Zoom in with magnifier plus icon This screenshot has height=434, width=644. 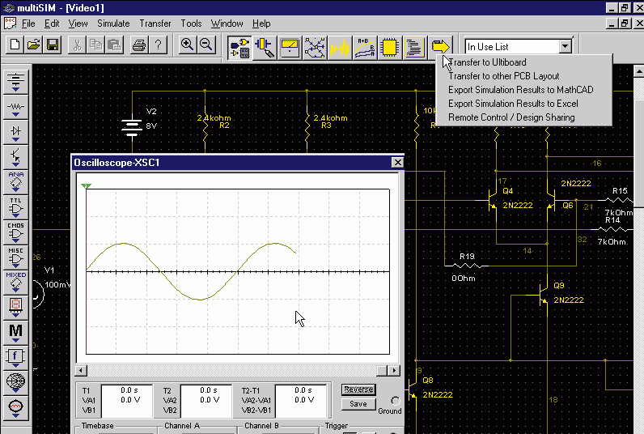pos(187,45)
